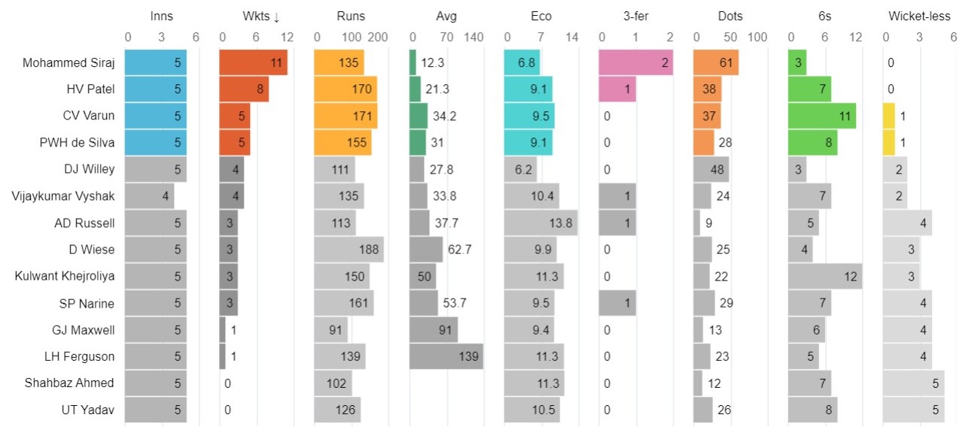Select the UT Yadav player name
The image size is (957, 433).
[x=87, y=410]
